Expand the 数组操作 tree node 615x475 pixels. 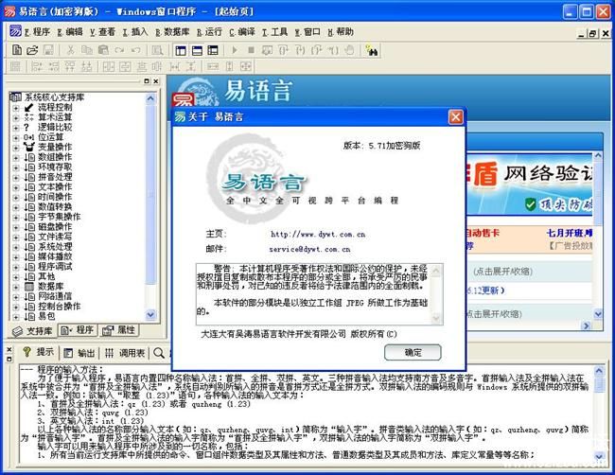tap(16, 157)
